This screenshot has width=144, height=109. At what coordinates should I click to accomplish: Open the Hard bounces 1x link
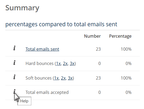click(x=58, y=63)
